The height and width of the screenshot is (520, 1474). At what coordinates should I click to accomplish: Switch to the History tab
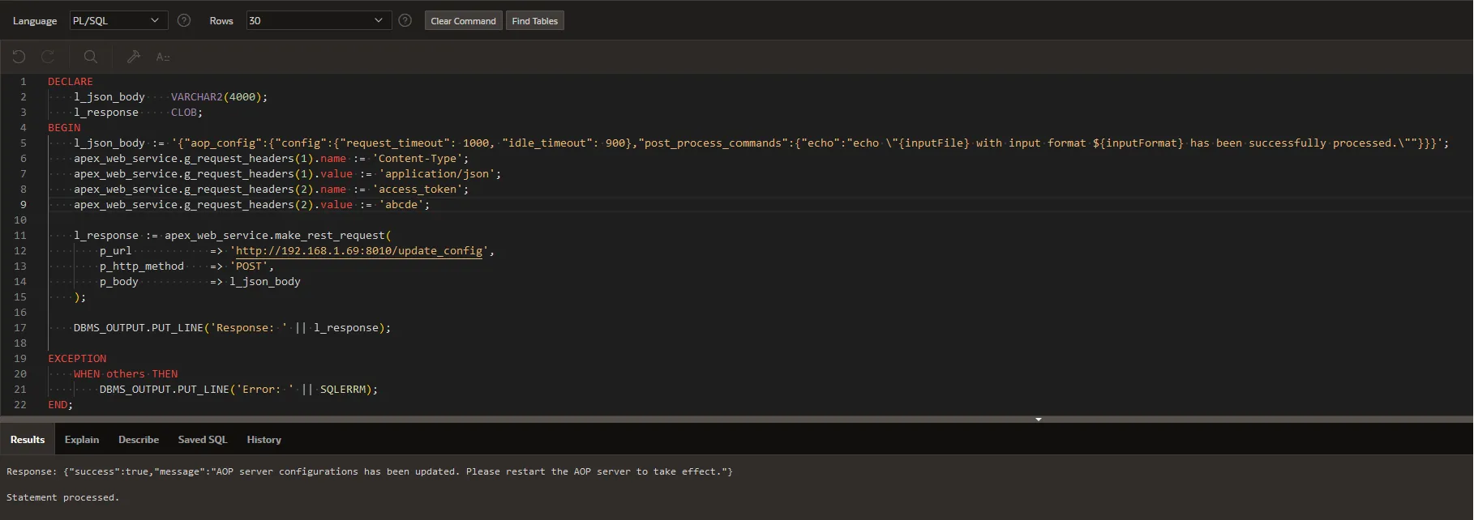coord(264,440)
